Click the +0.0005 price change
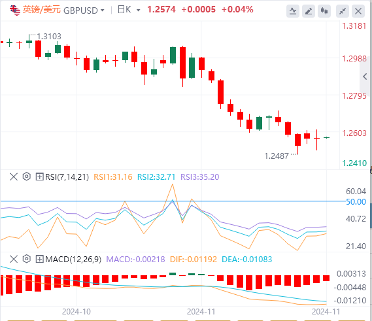Image resolution: width=372 pixels, height=321 pixels. [x=198, y=10]
